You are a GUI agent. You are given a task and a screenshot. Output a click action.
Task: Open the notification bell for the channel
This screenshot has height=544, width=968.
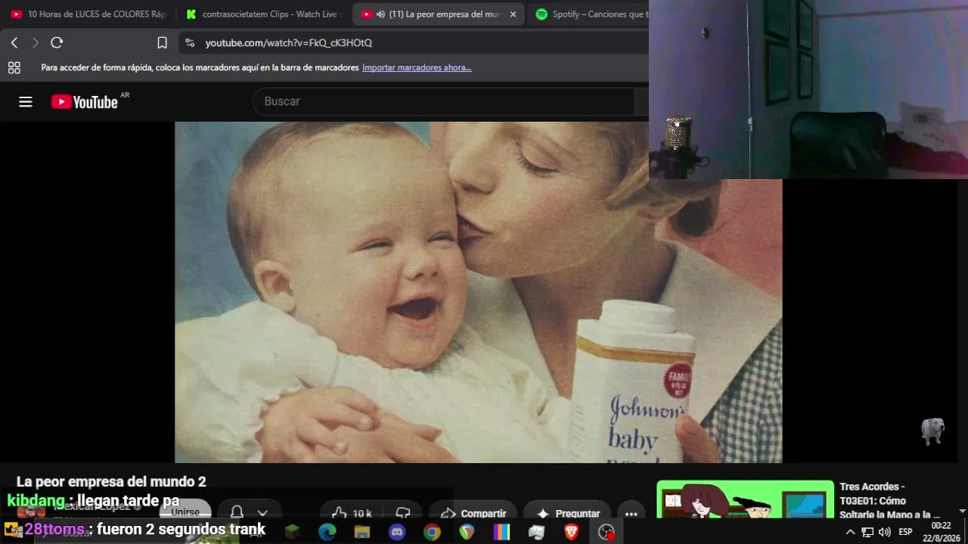click(237, 513)
